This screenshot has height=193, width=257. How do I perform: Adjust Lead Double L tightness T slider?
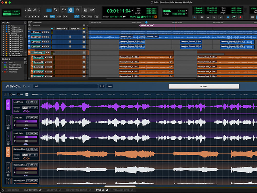(x=26, y=121)
